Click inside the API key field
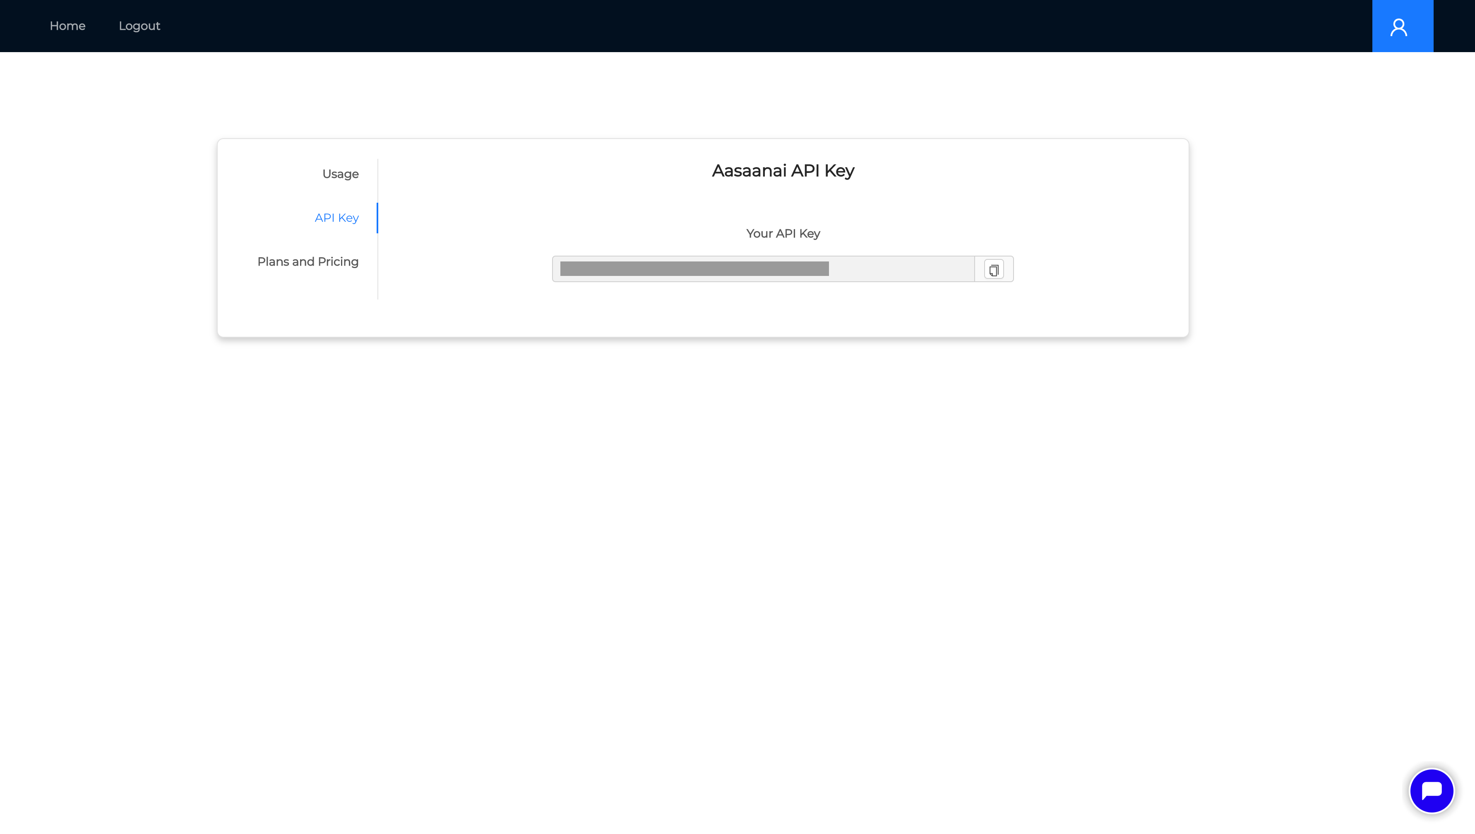Viewport: 1475px width, 834px height. pyautogui.click(x=763, y=269)
